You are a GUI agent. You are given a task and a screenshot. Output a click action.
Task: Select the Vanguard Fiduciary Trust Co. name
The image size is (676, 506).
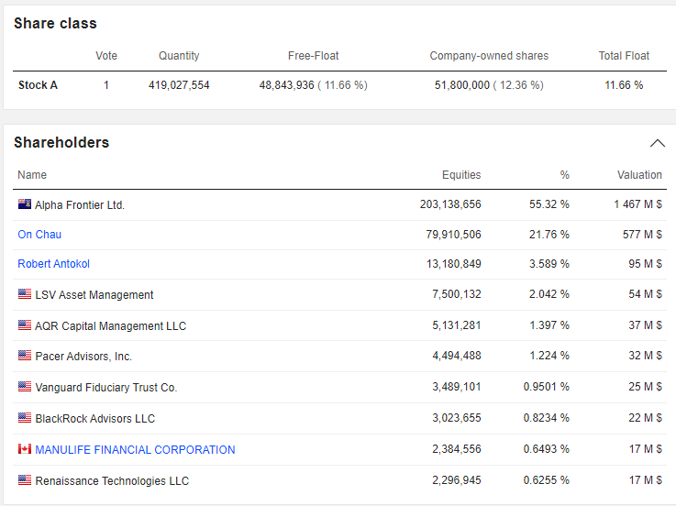click(106, 388)
